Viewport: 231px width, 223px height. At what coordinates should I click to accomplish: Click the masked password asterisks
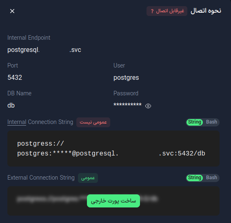127,105
